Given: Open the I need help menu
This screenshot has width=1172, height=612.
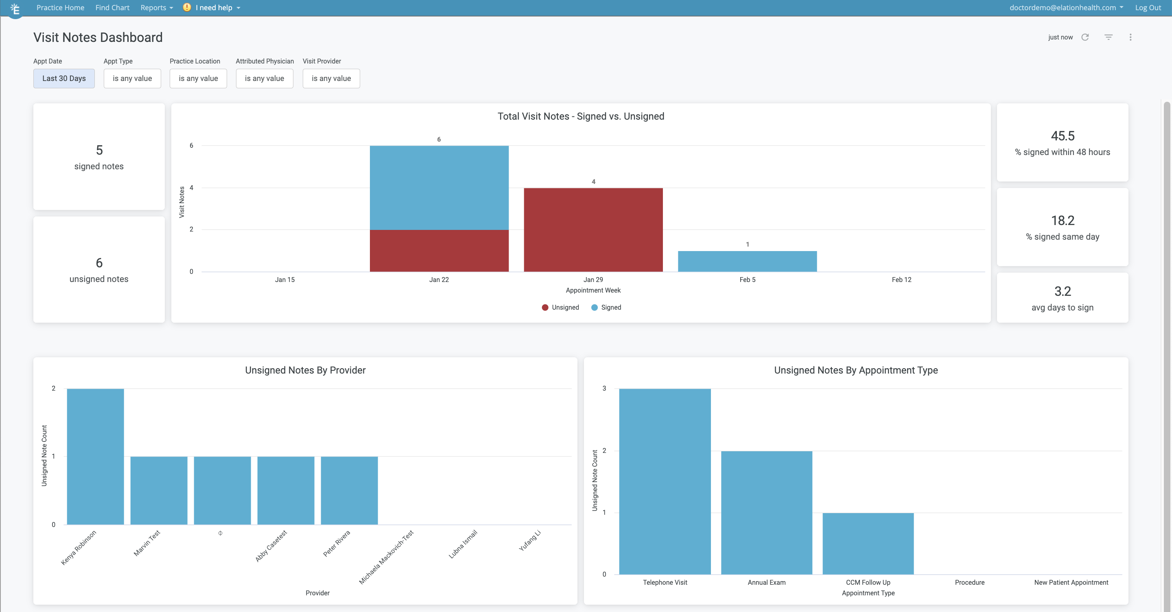Looking at the screenshot, I should 212,7.
